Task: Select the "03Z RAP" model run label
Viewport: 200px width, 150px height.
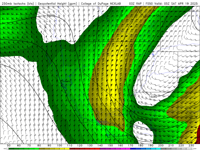Action: [135, 3]
